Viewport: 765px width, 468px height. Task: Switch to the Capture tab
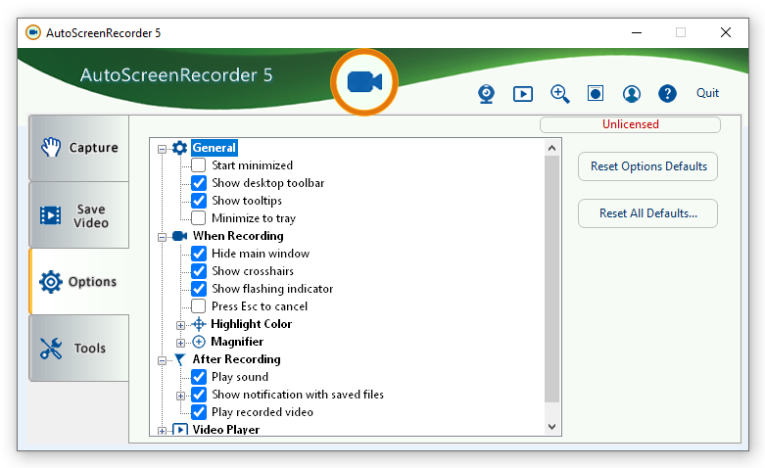[79, 148]
